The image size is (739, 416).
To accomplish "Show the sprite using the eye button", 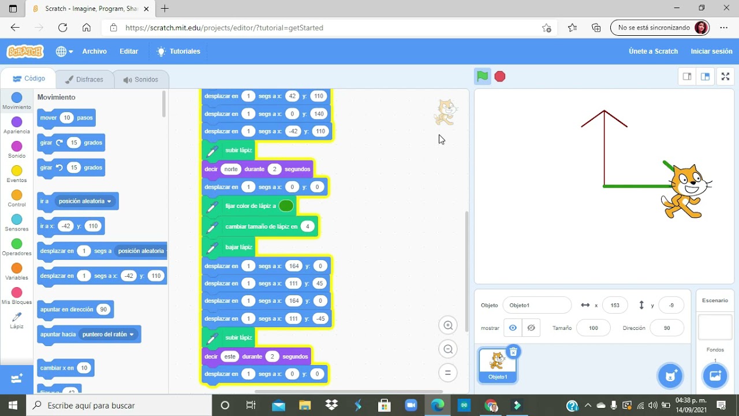I will pyautogui.click(x=513, y=328).
